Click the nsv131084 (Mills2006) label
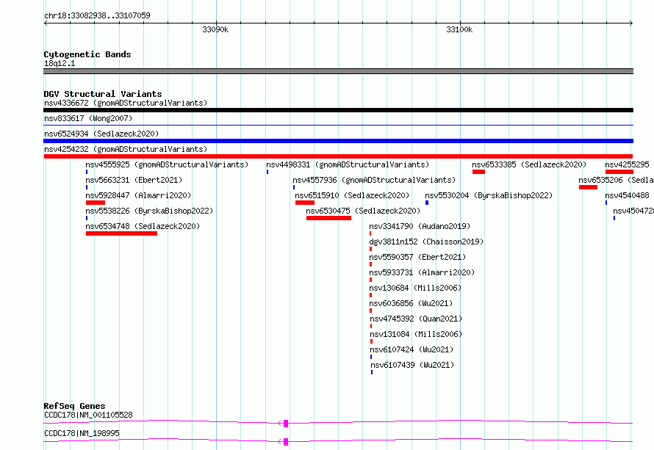Image resolution: width=654 pixels, height=450 pixels. [416, 334]
